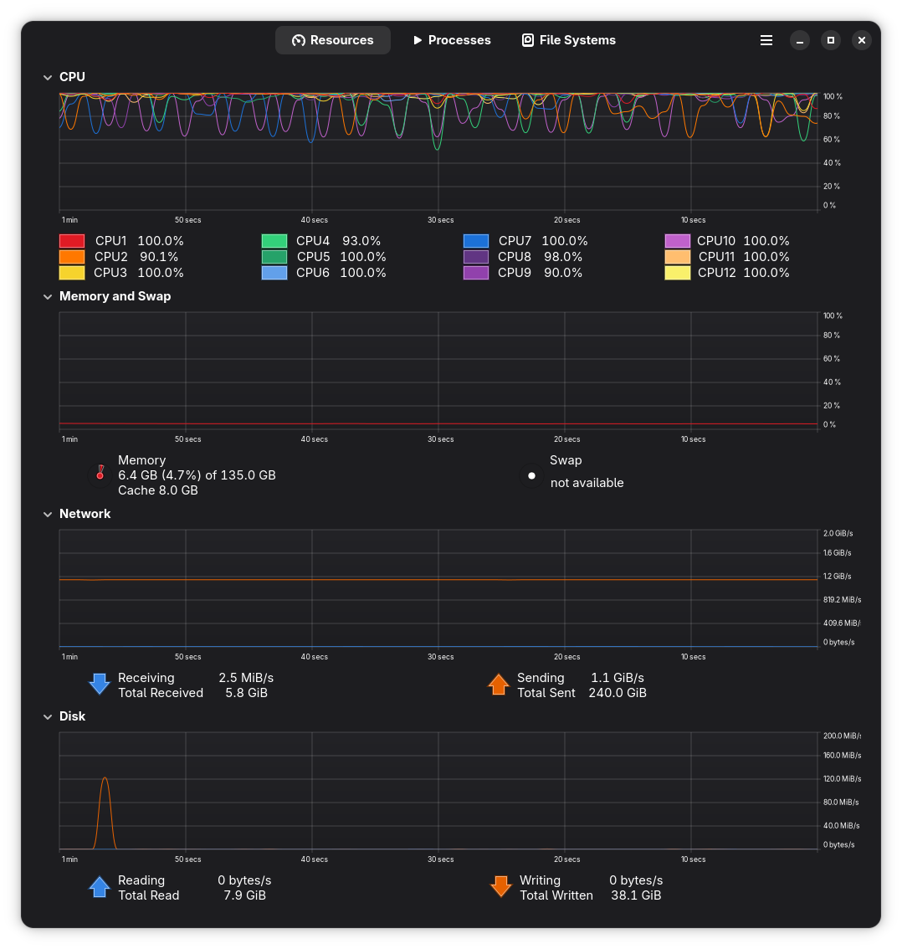Change the CPU1 red color swatch
This screenshot has height=949, width=902.
coord(72,241)
